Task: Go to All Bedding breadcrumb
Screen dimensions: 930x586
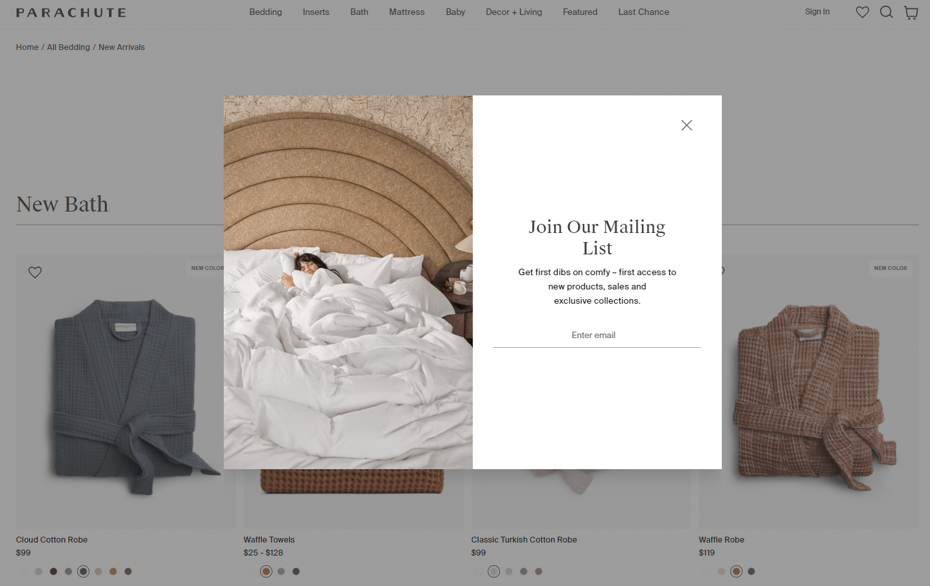Action: tap(68, 47)
